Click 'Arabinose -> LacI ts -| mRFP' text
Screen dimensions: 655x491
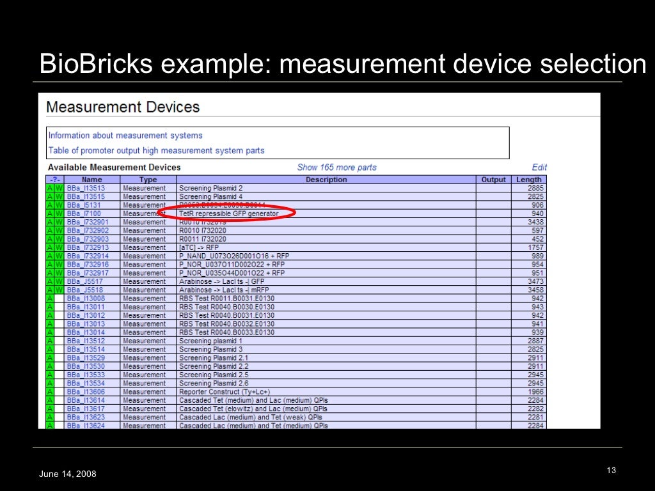[225, 290]
